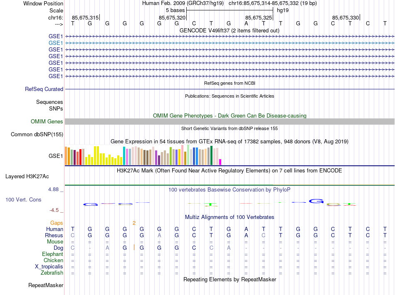Open the Layered H3K27Ac track label
This screenshot has width=395, height=295.
click(x=27, y=177)
